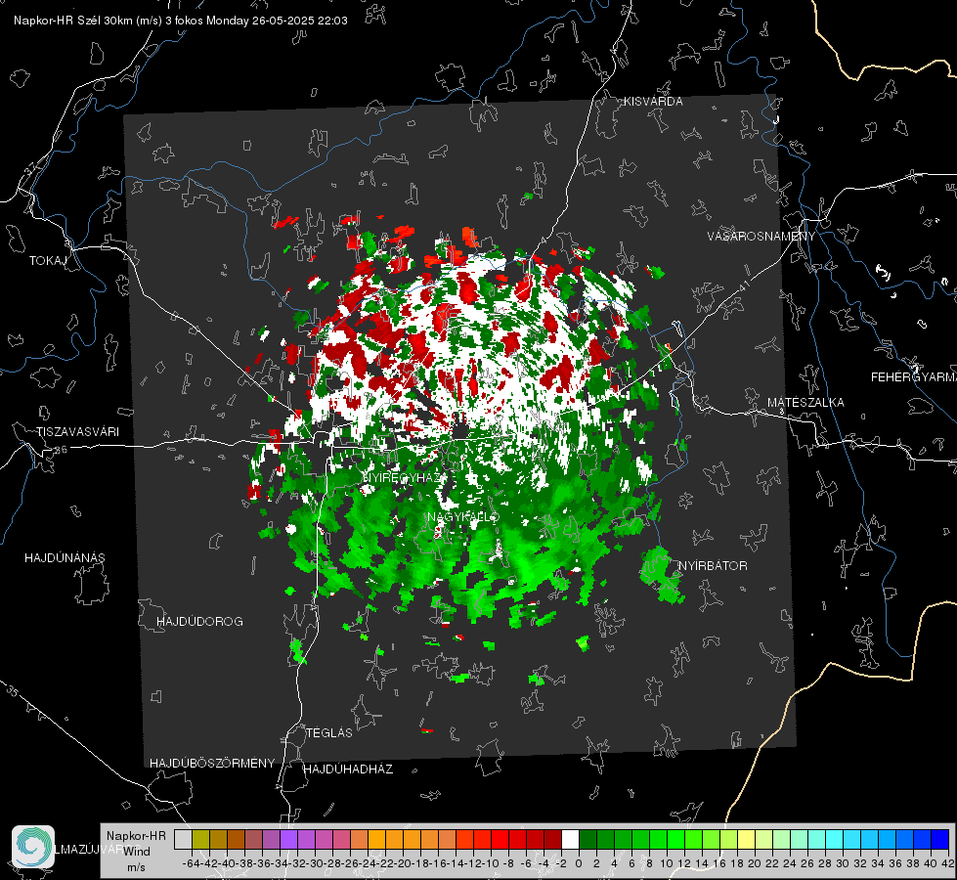Pick the bright yellow legend swatch
Viewport: 957px width, 880px height.
click(x=746, y=839)
